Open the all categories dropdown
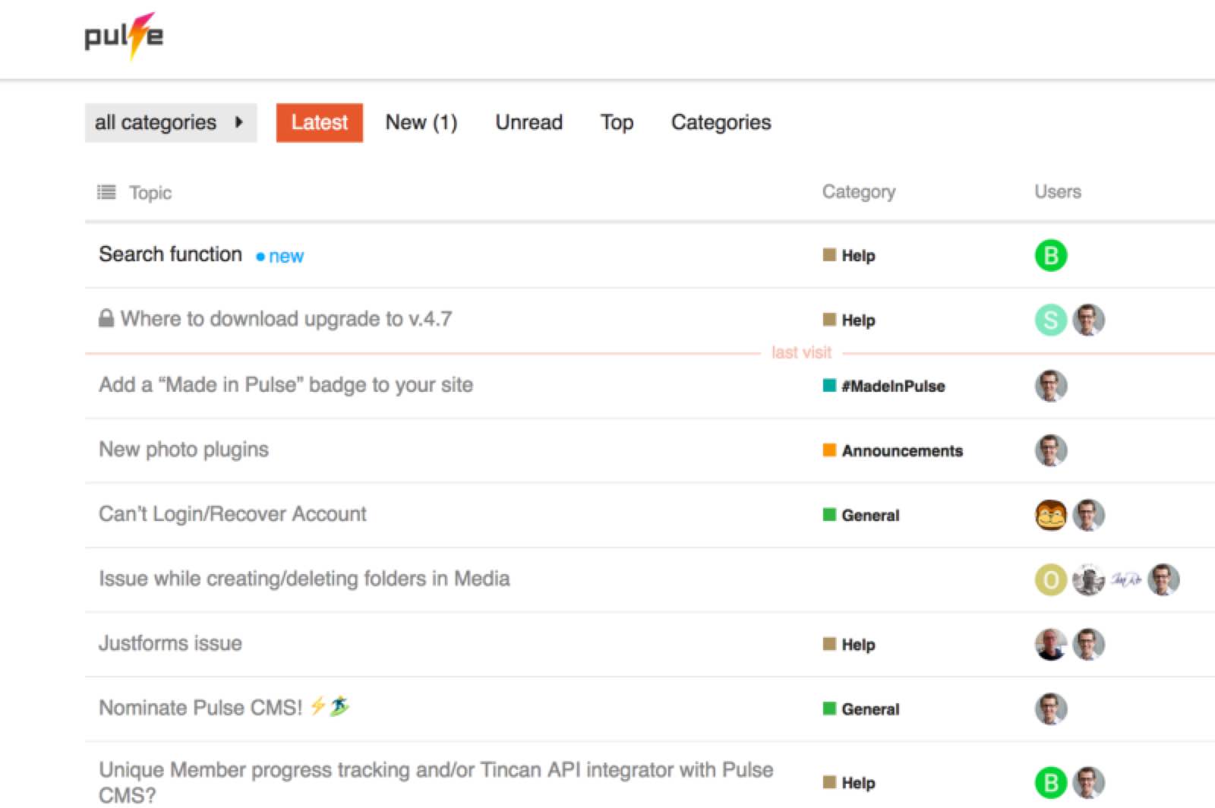Screen dimensions: 1215x808 (171, 123)
